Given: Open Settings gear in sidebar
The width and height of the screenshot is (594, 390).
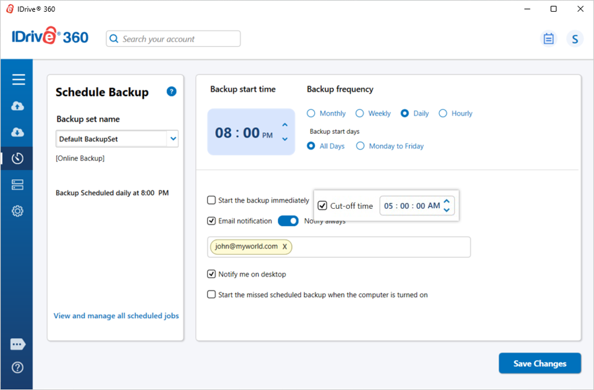Looking at the screenshot, I should 18,211.
